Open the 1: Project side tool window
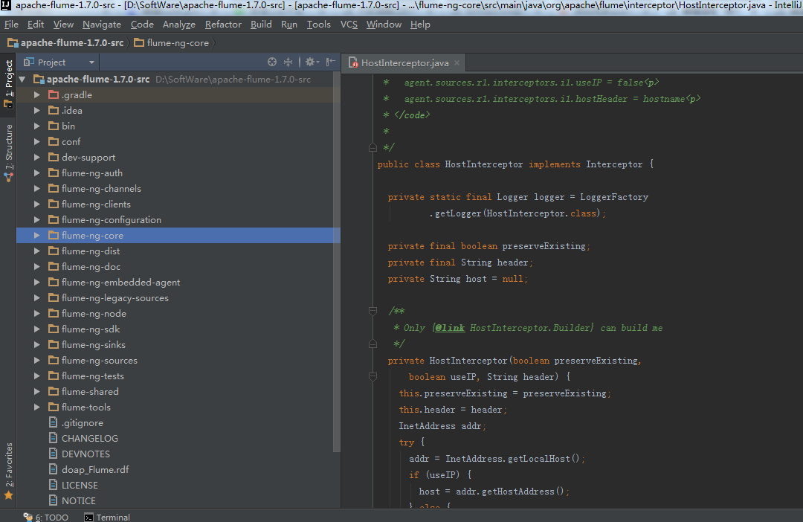The width and height of the screenshot is (803, 522). click(8, 83)
